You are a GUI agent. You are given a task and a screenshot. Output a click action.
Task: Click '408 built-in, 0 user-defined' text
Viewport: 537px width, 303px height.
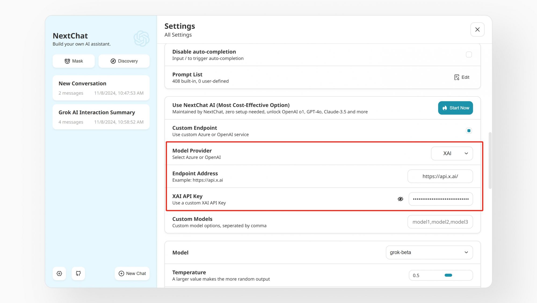[x=200, y=81]
